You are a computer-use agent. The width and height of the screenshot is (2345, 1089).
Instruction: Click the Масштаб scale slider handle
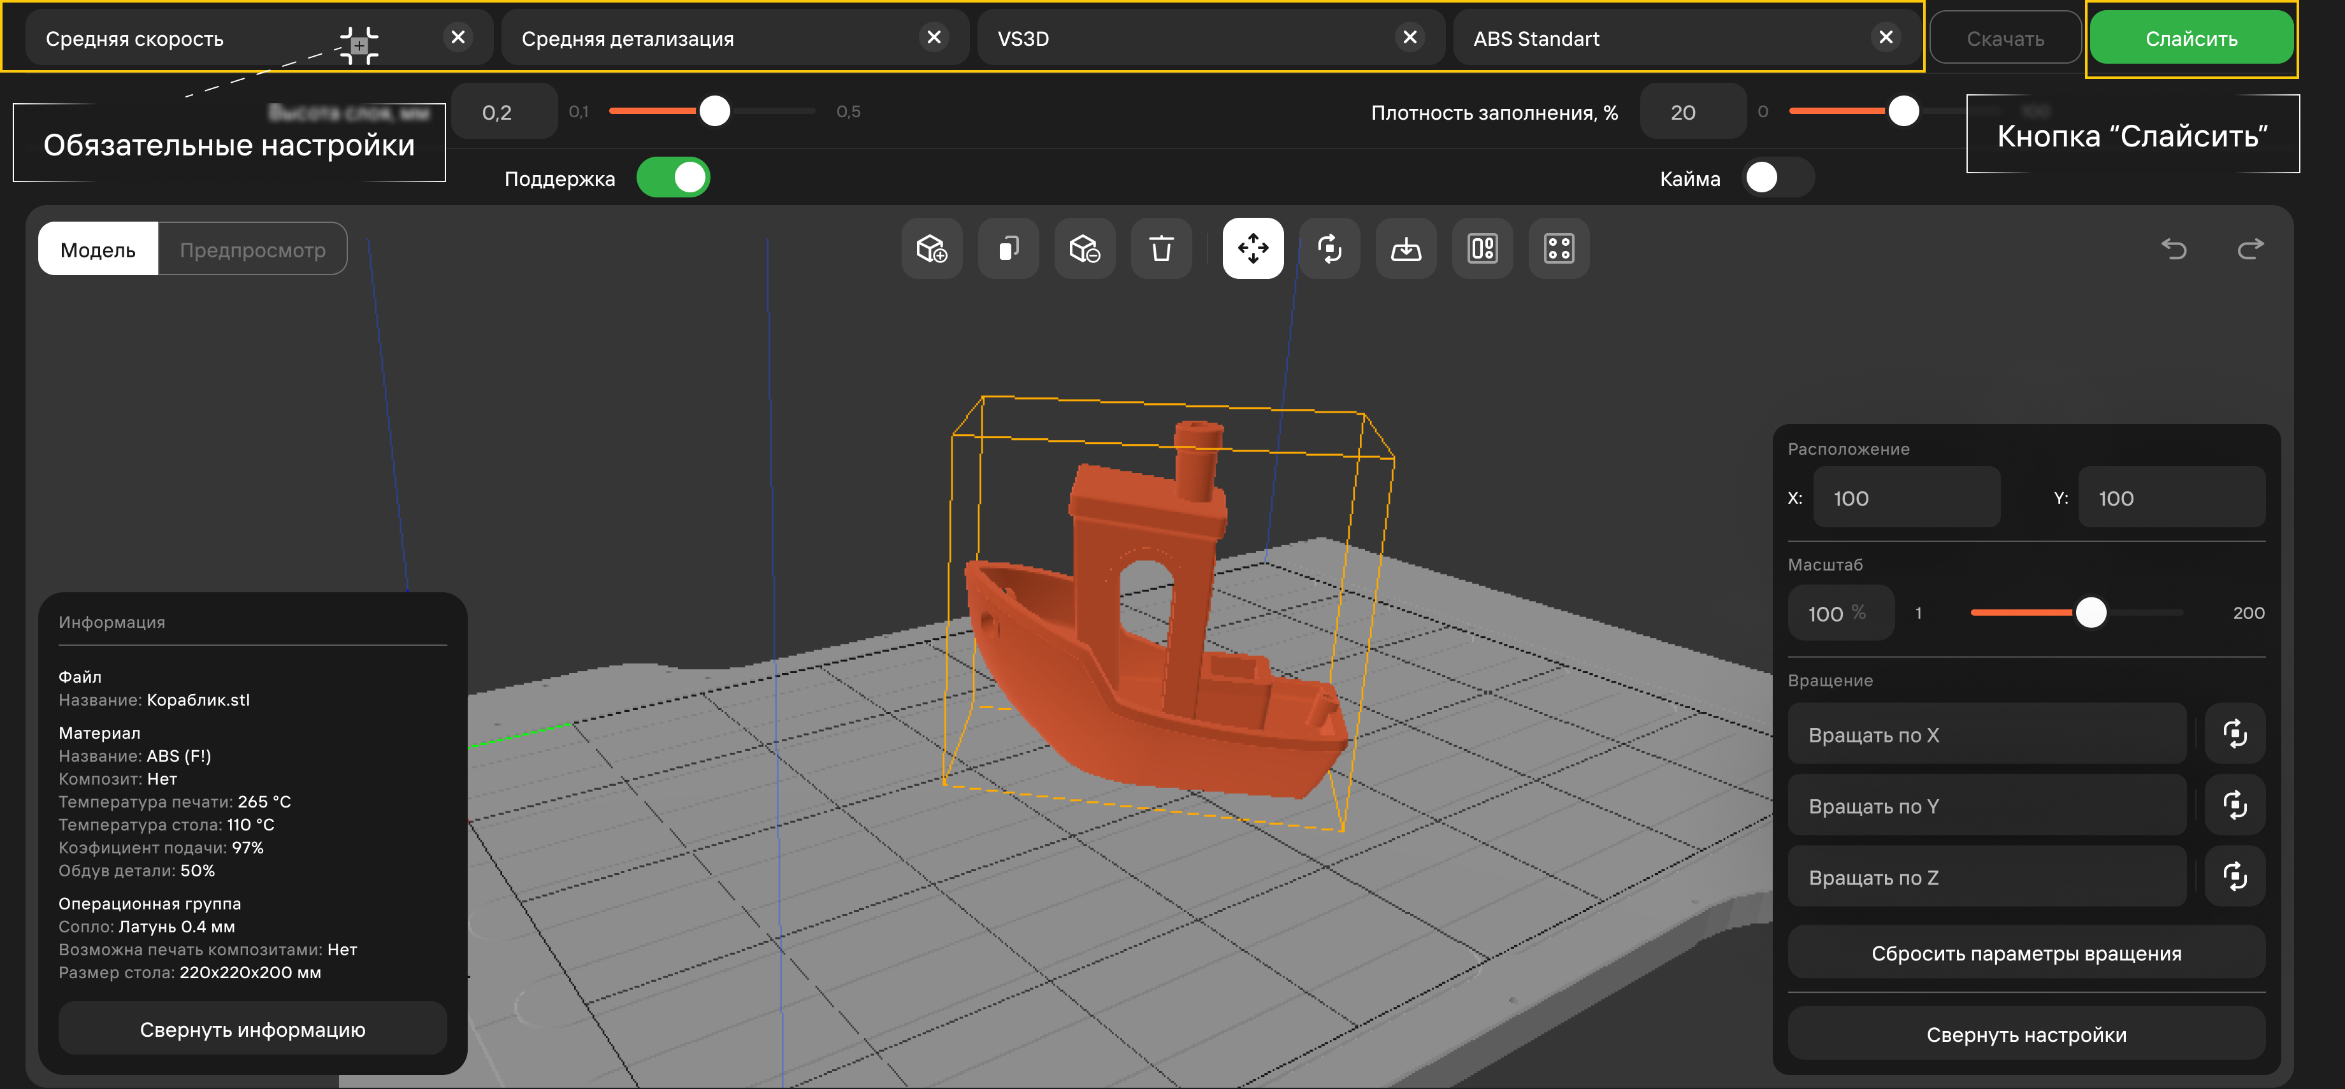pos(2091,612)
